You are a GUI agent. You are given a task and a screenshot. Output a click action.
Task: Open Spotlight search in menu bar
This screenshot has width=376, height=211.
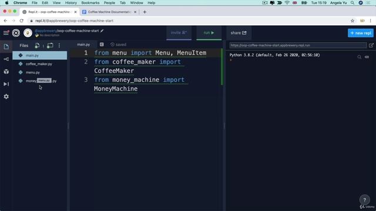(352, 2)
